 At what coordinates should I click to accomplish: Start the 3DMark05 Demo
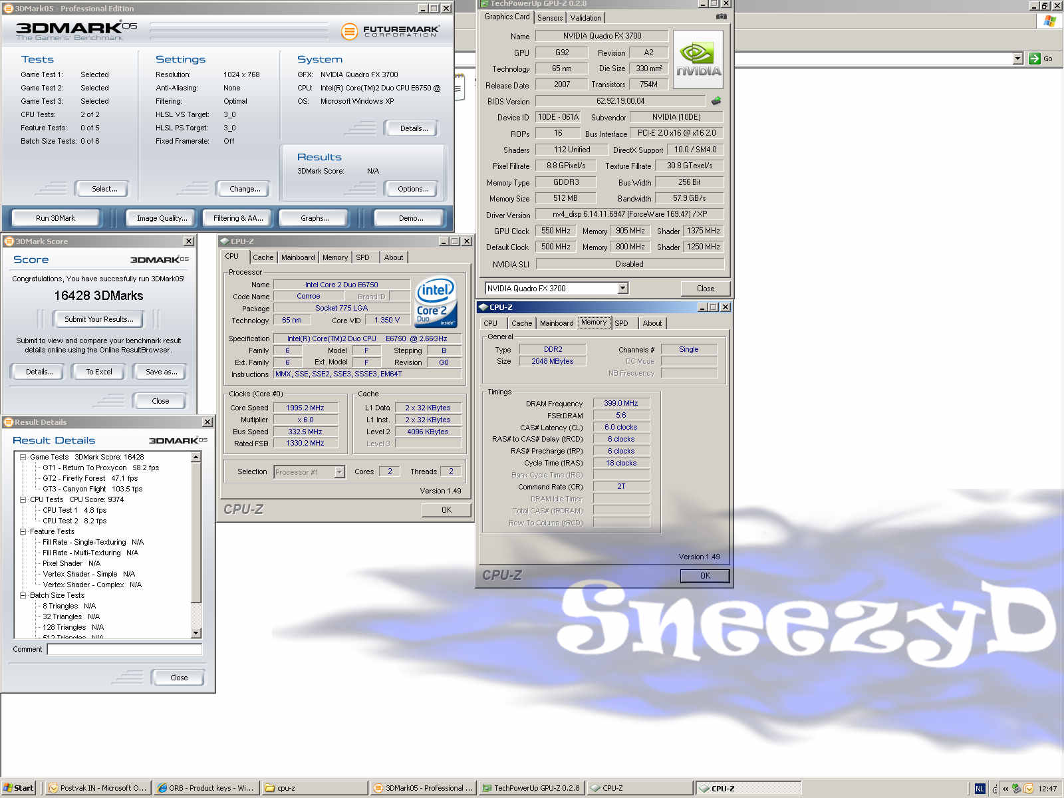(x=411, y=218)
